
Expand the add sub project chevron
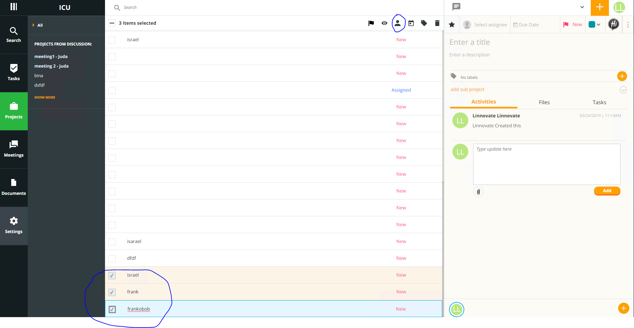(623, 90)
